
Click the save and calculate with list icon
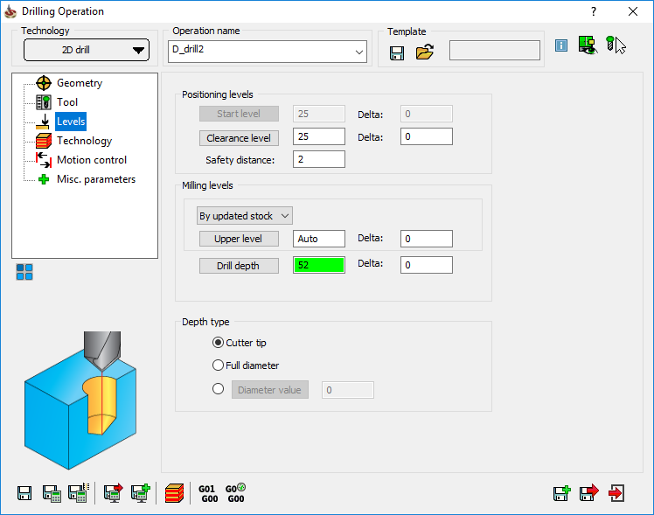point(80,492)
